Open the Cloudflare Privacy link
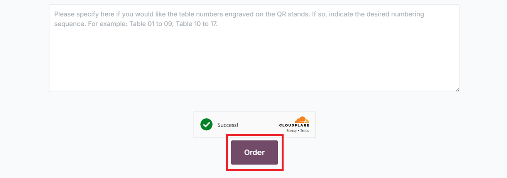Viewport: 507px width, 178px height. pos(291,131)
